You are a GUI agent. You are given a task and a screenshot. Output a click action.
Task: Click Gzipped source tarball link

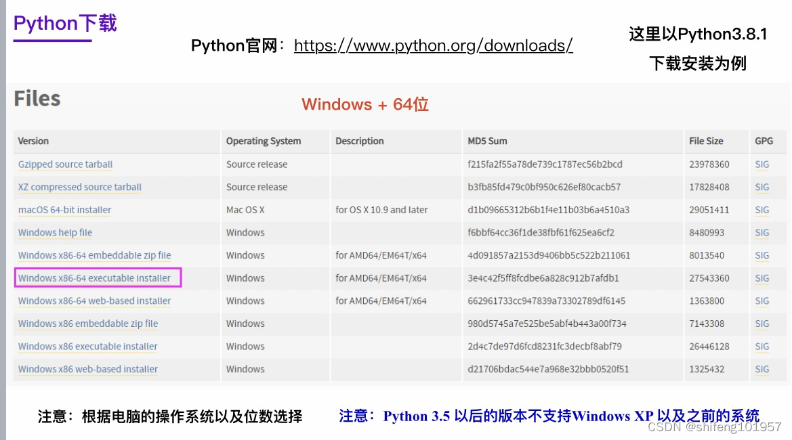point(65,164)
